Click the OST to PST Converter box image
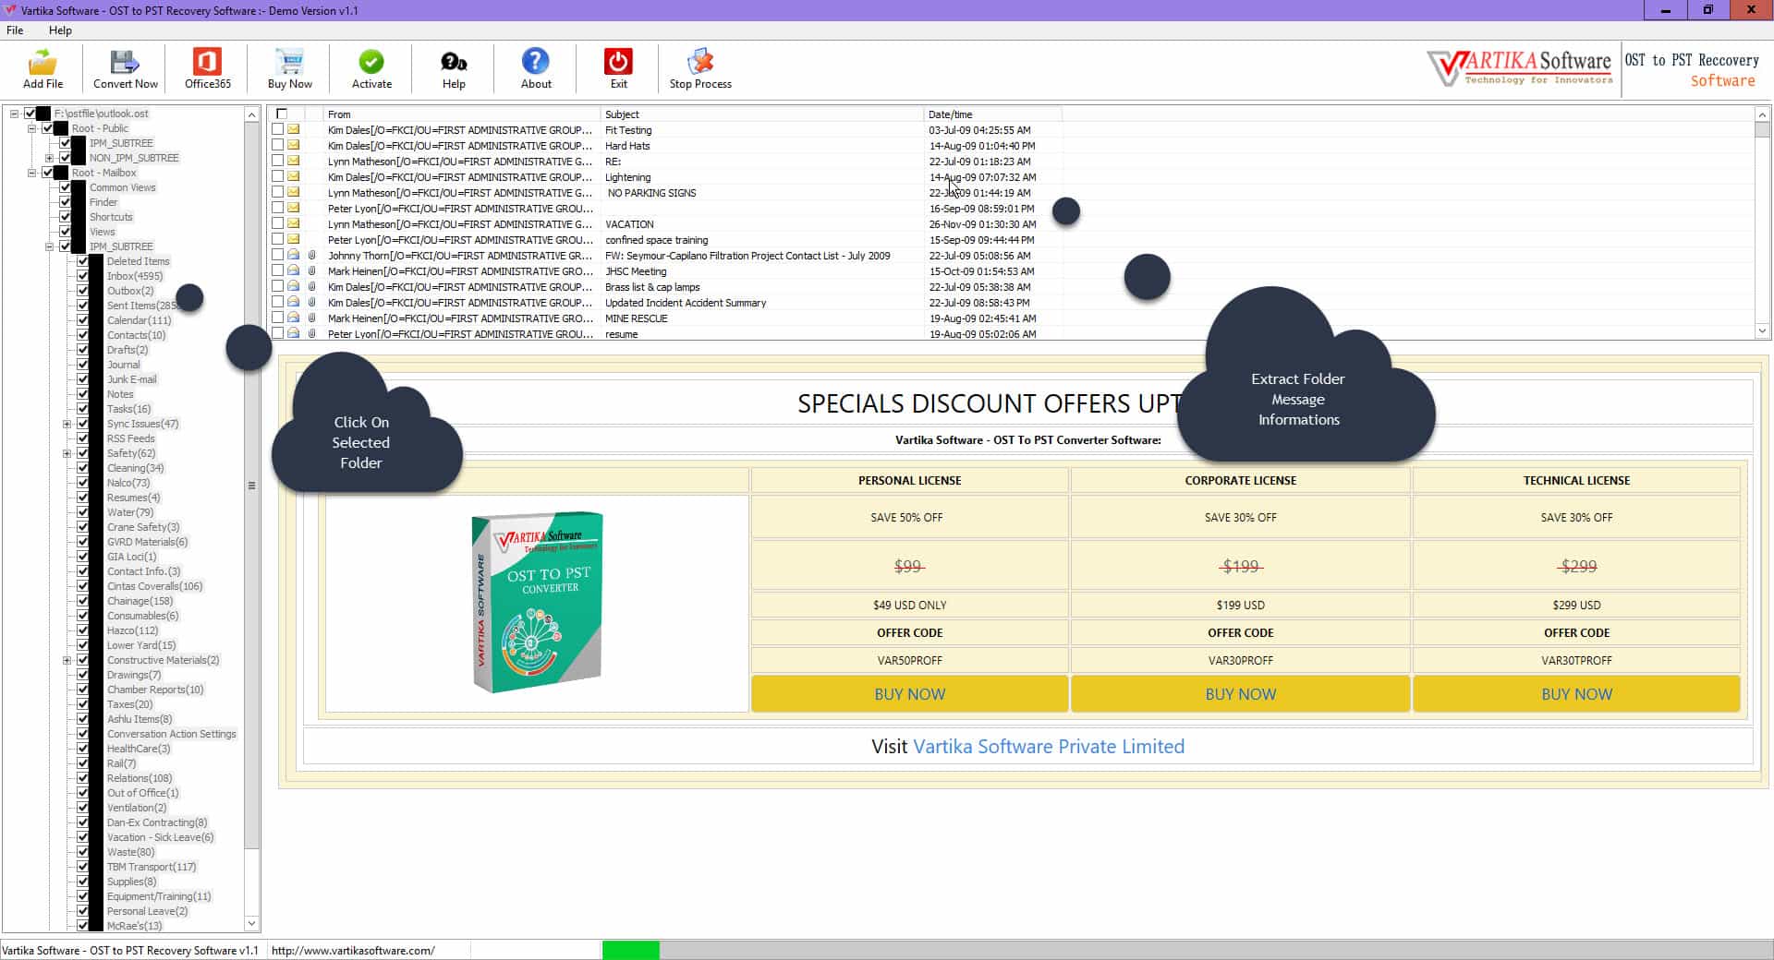 (x=537, y=603)
